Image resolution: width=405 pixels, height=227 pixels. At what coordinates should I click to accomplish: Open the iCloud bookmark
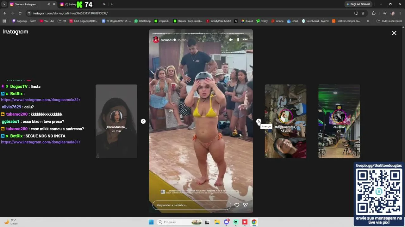pos(247,21)
